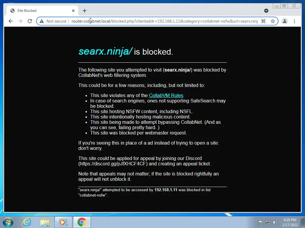Screen dimensions: 305x228
Task: Reload the blocked page
Action: point(30,21)
